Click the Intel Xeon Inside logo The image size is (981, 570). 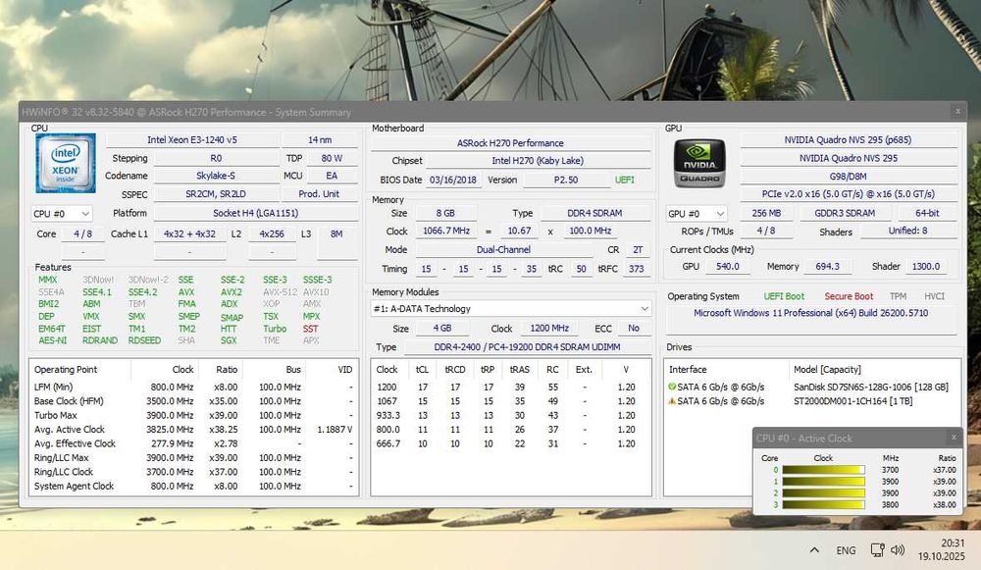66,163
